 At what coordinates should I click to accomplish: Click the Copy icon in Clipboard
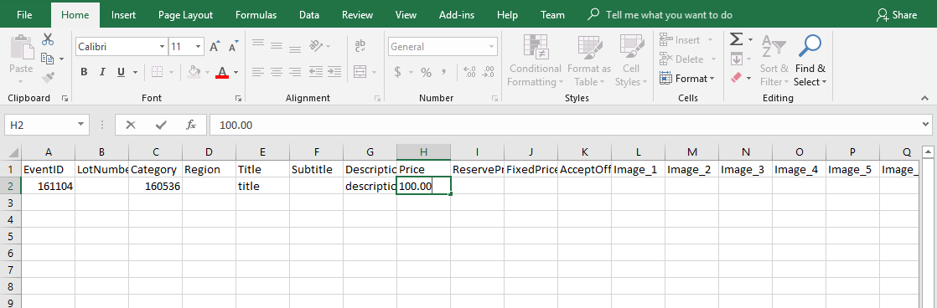click(47, 59)
